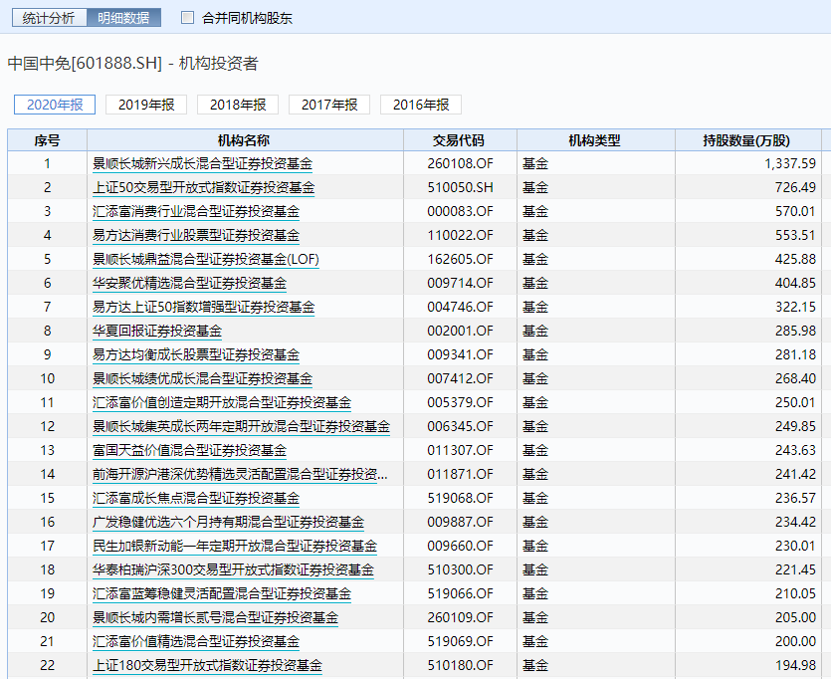Open 上证50交易型开放式指数证券投资基金 link
Viewport: 831px width, 679px height.
(203, 187)
